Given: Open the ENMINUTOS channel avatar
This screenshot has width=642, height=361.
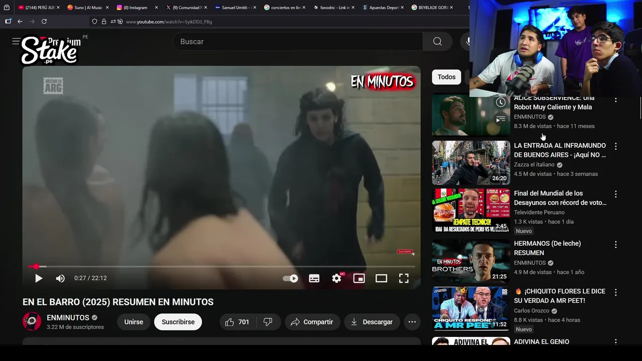Looking at the screenshot, I should click(32, 321).
